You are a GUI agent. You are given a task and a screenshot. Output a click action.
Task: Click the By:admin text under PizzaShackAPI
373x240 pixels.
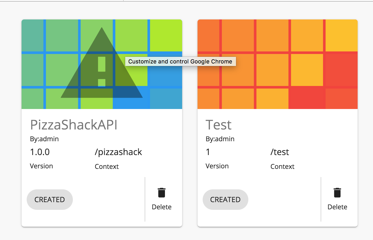44,139
